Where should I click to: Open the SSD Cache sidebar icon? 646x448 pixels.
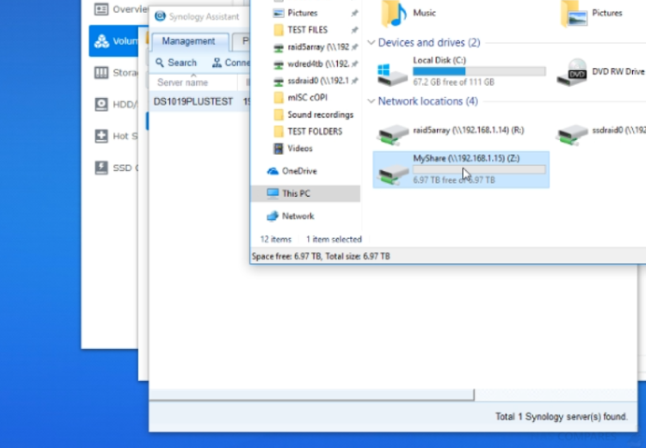pyautogui.click(x=102, y=168)
